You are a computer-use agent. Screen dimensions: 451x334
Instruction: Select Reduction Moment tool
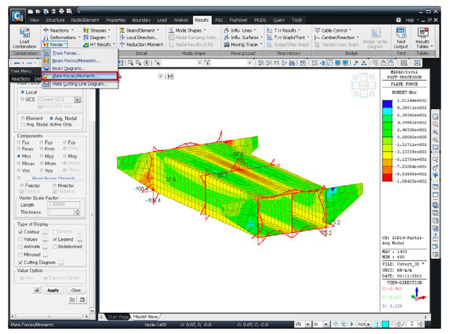pyautogui.click(x=141, y=45)
